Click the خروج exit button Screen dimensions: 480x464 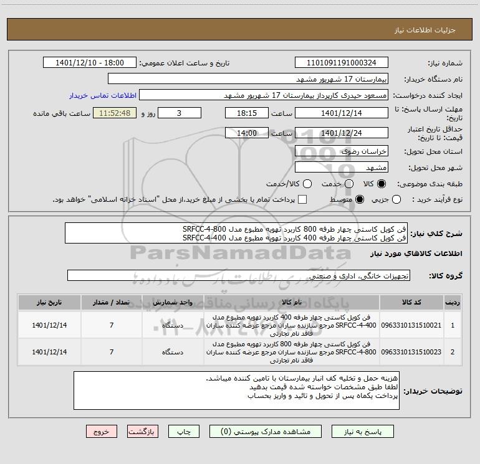[102, 431]
